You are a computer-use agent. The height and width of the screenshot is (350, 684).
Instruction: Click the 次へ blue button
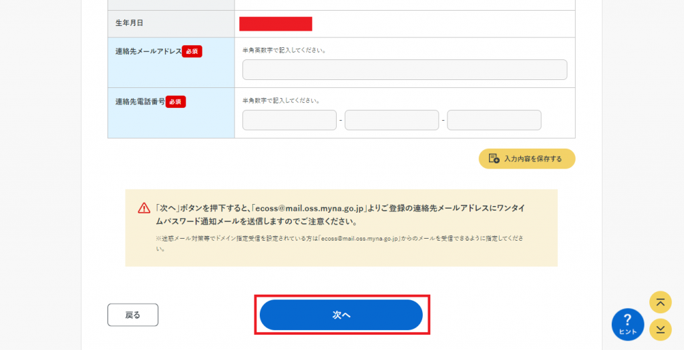pyautogui.click(x=341, y=315)
